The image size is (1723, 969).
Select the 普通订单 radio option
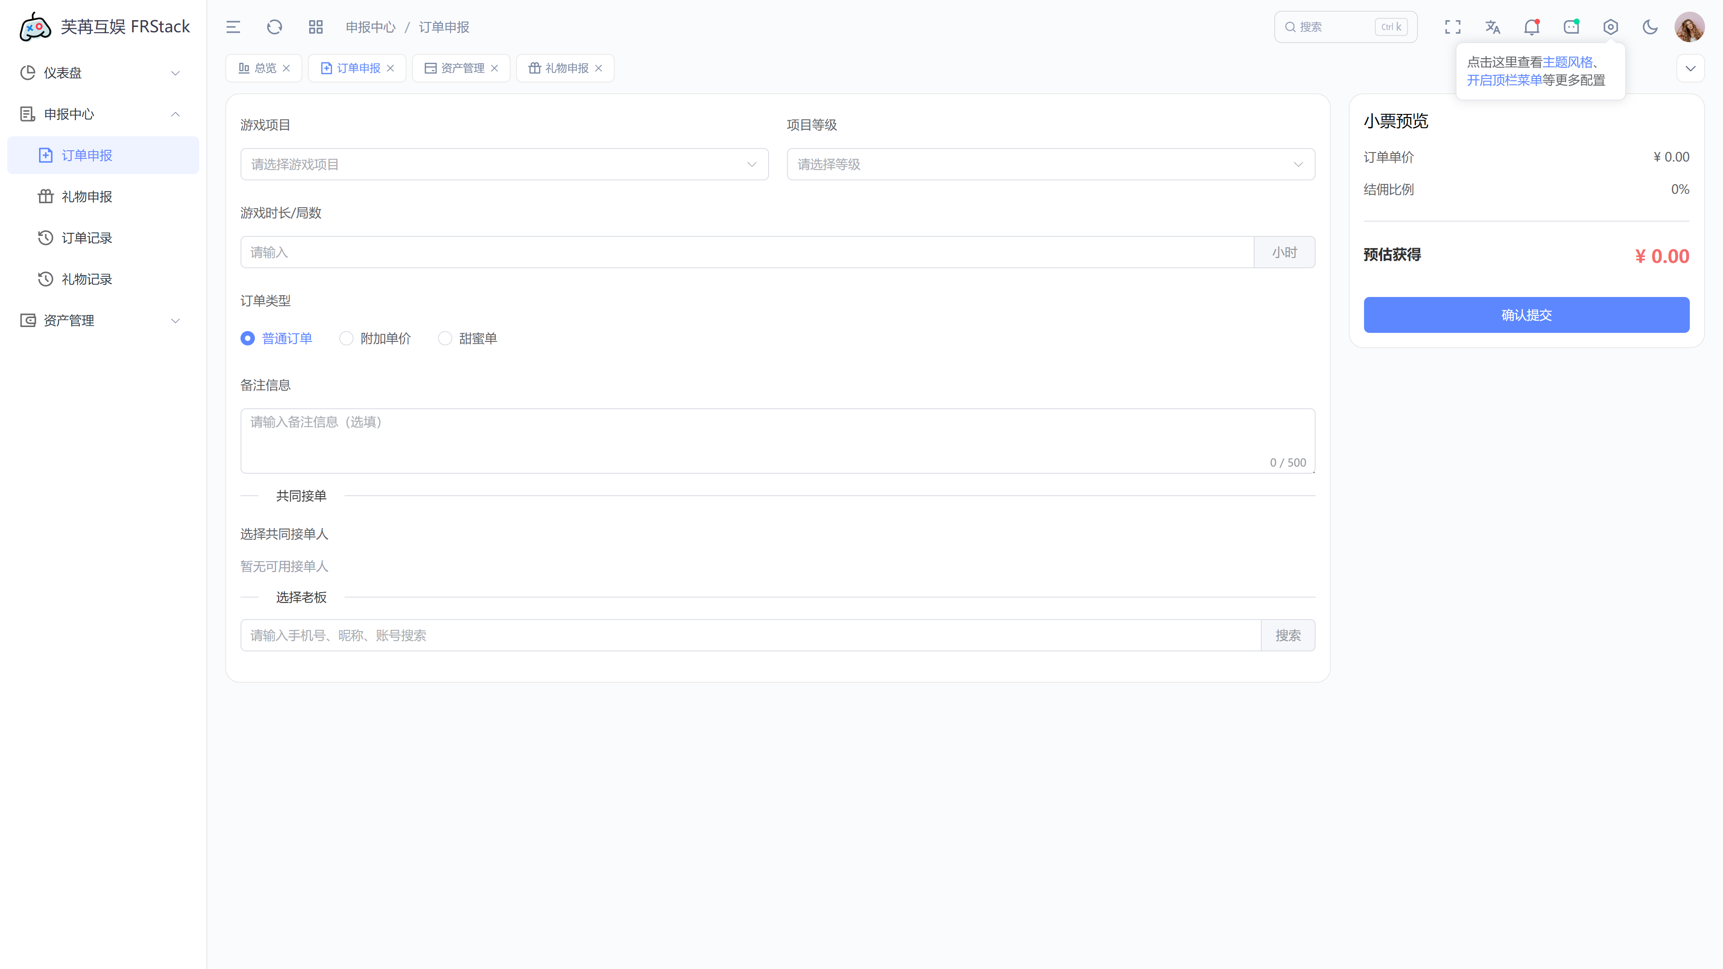[x=248, y=338]
